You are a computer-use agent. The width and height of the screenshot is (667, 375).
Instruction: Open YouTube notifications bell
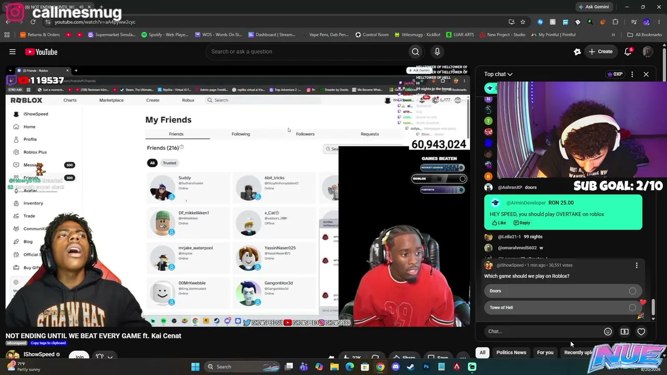point(628,52)
